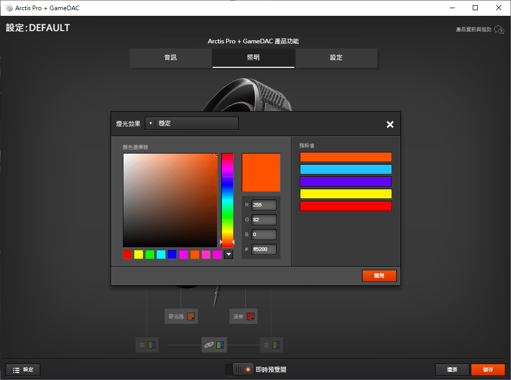Click the rainbow hue slider bar
Image resolution: width=511 pixels, height=380 pixels.
pyautogui.click(x=227, y=200)
